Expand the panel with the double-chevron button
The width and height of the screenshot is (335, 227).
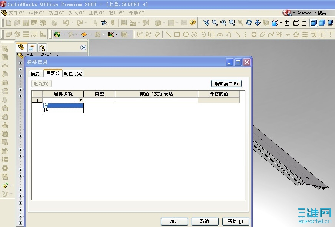[83, 47]
